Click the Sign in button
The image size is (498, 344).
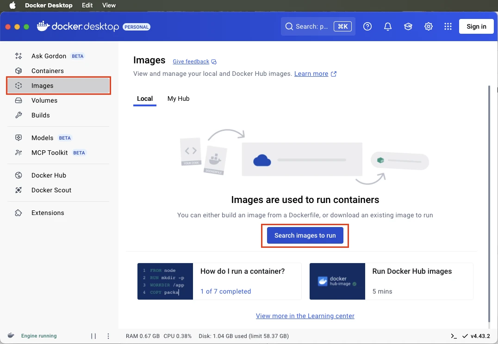(x=476, y=26)
